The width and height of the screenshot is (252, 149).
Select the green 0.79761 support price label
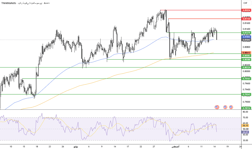click(x=246, y=79)
